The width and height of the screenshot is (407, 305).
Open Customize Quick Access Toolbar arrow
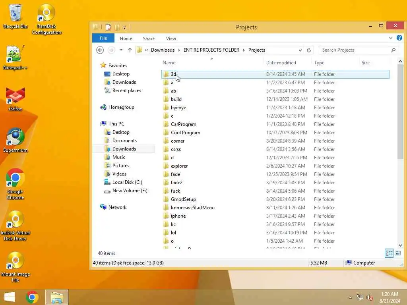pos(124,27)
